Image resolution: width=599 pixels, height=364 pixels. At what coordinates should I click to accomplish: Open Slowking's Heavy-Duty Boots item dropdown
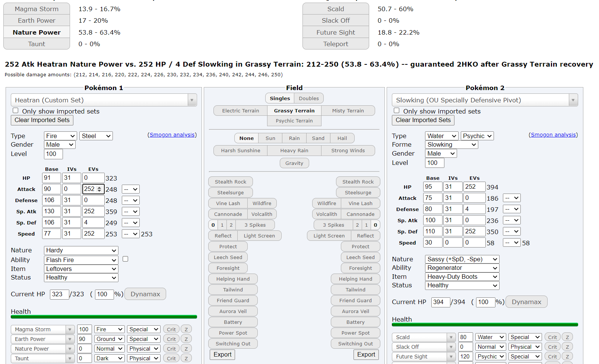(462, 277)
